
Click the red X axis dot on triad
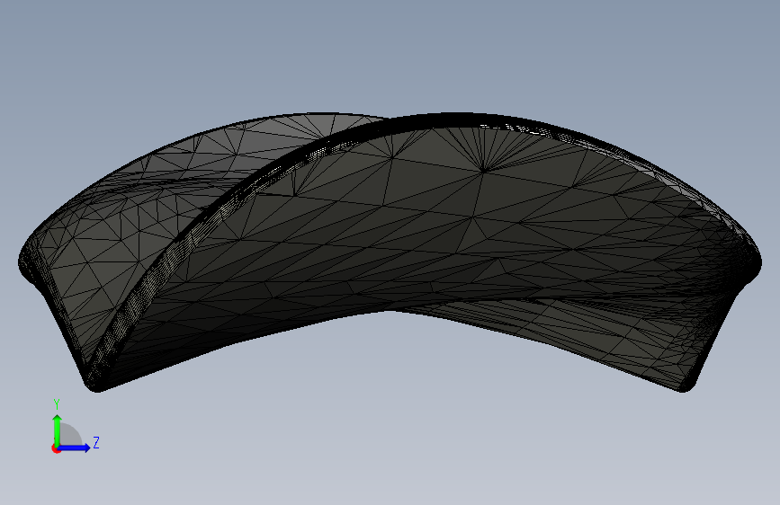[x=56, y=448]
